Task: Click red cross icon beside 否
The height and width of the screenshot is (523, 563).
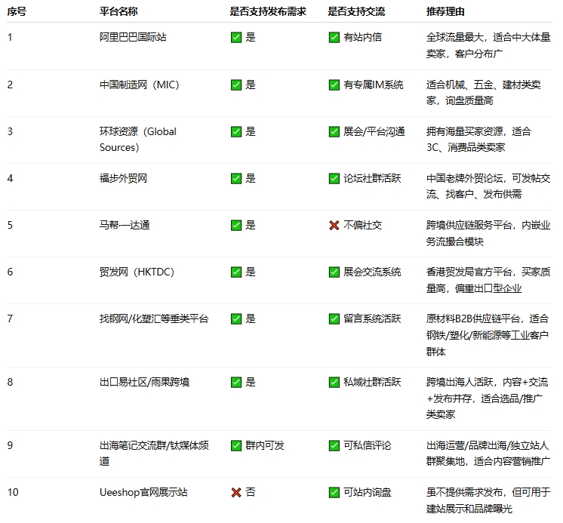Action: pyautogui.click(x=236, y=493)
